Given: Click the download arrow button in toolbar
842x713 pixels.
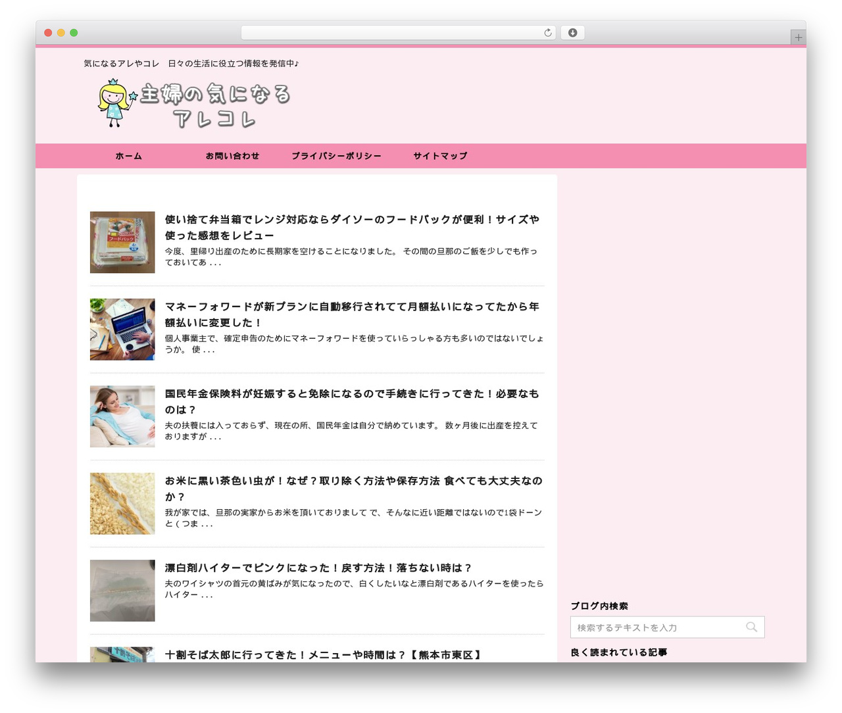Looking at the screenshot, I should tap(572, 33).
